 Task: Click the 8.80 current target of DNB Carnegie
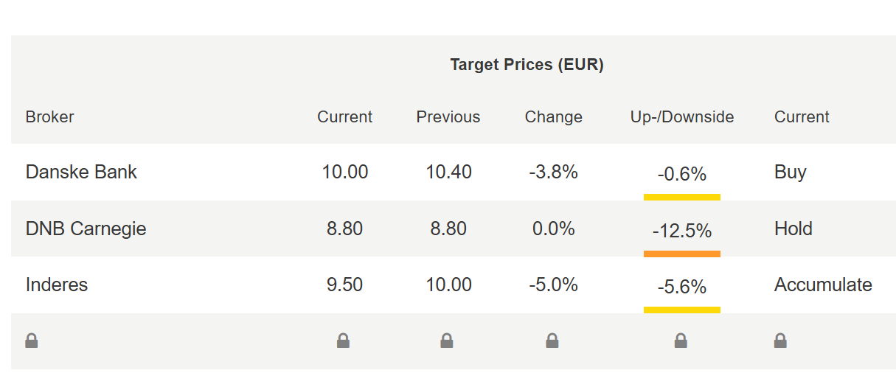344,229
